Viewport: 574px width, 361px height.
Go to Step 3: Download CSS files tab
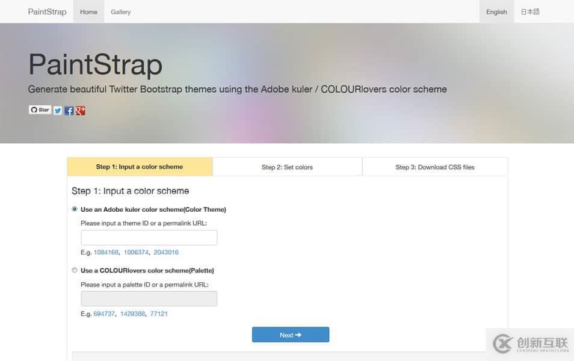[435, 167]
